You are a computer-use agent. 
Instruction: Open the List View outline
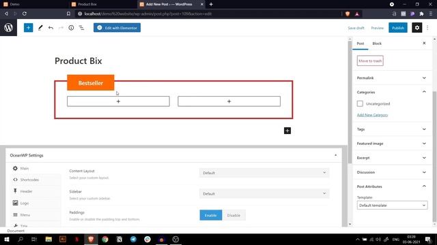[x=81, y=28]
